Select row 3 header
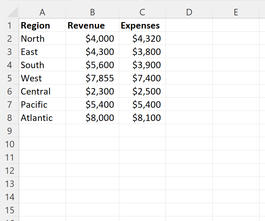Image resolution: width=265 pixels, height=221 pixels. (10, 51)
